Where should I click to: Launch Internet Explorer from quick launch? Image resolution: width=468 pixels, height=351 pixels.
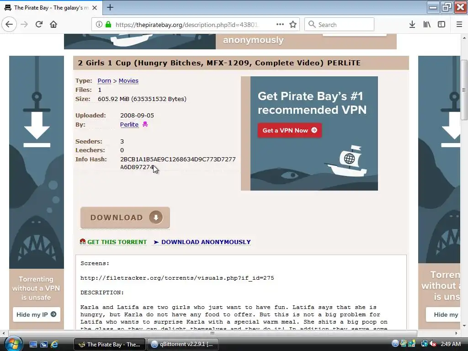(54, 345)
